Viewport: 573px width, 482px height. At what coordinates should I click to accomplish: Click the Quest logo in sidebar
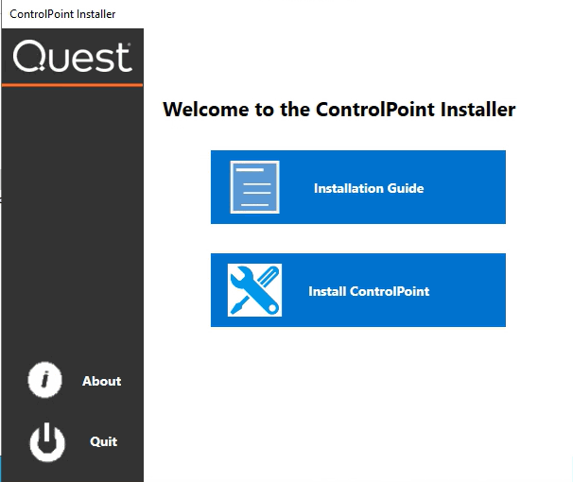click(72, 58)
